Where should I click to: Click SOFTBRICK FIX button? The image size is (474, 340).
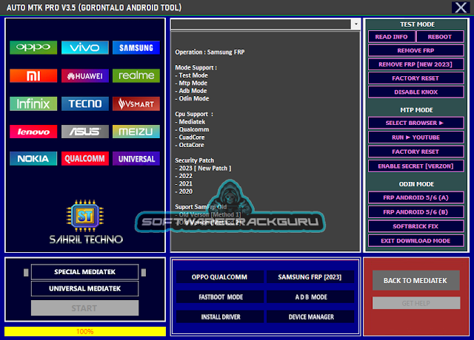coord(416,226)
